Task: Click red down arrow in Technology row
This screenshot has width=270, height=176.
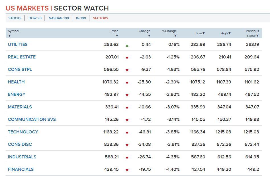Action: pyautogui.click(x=127, y=133)
